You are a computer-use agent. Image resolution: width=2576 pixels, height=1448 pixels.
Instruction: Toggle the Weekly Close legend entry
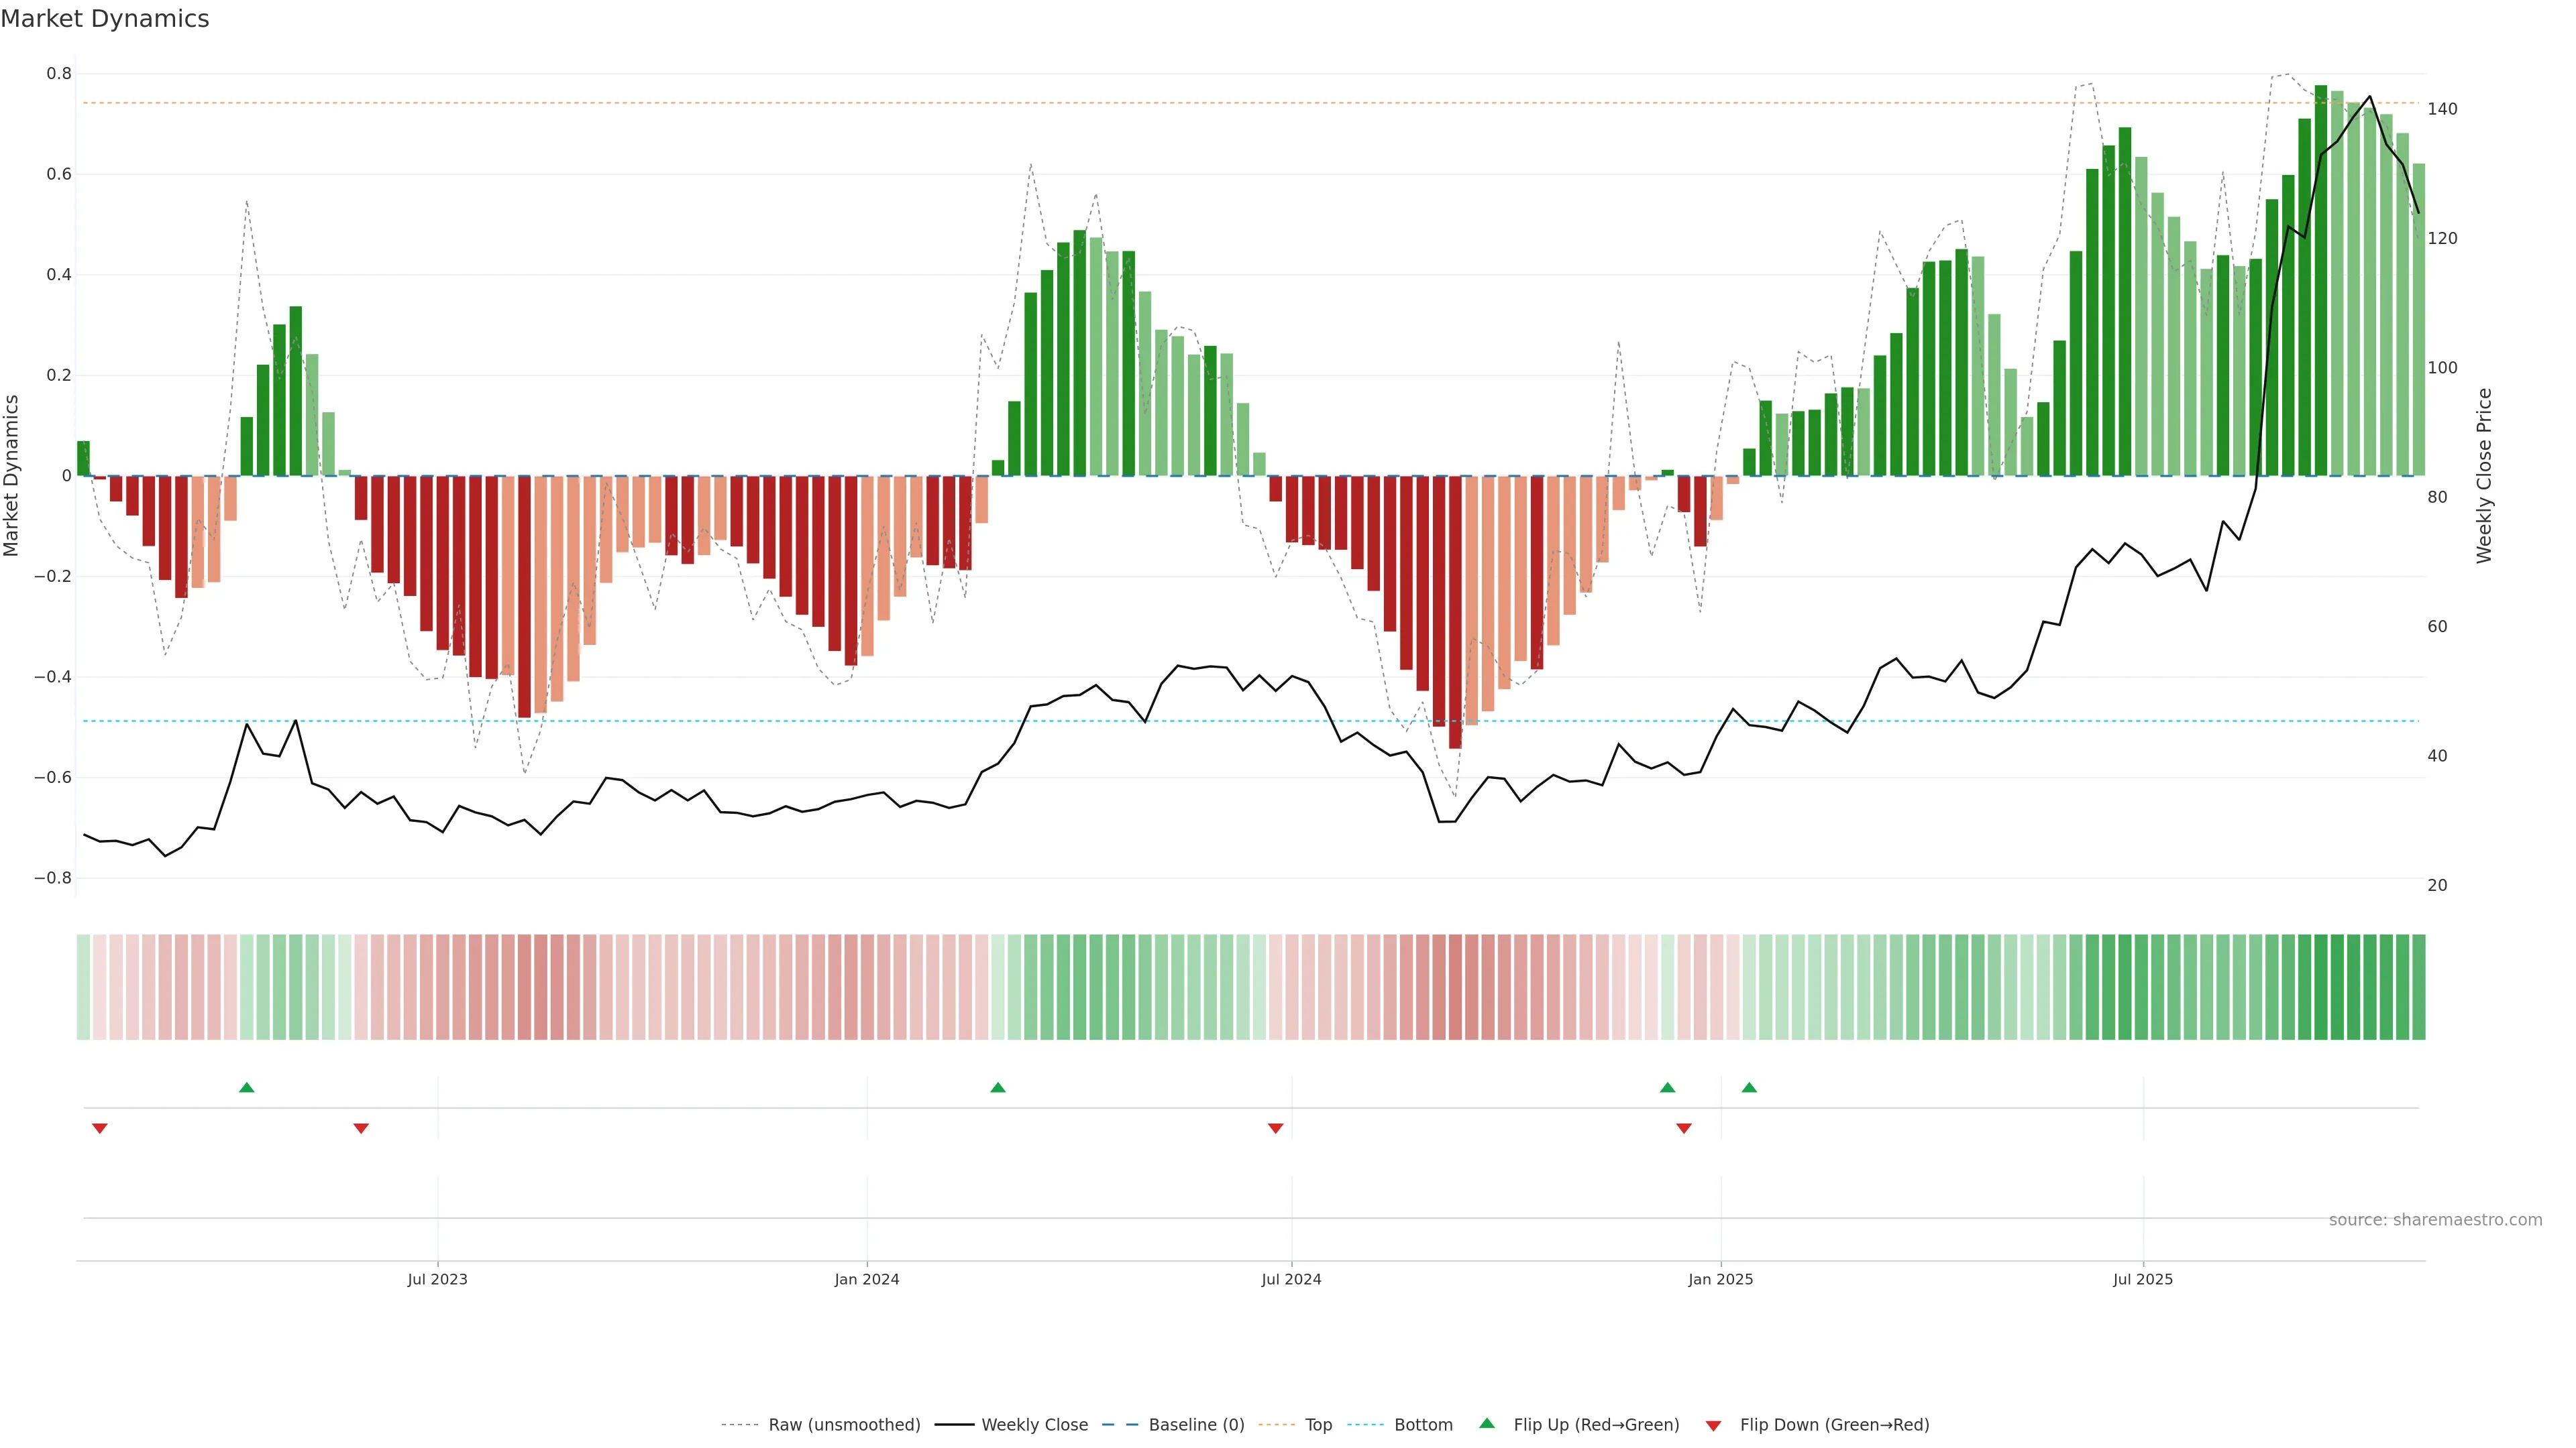[1034, 1425]
